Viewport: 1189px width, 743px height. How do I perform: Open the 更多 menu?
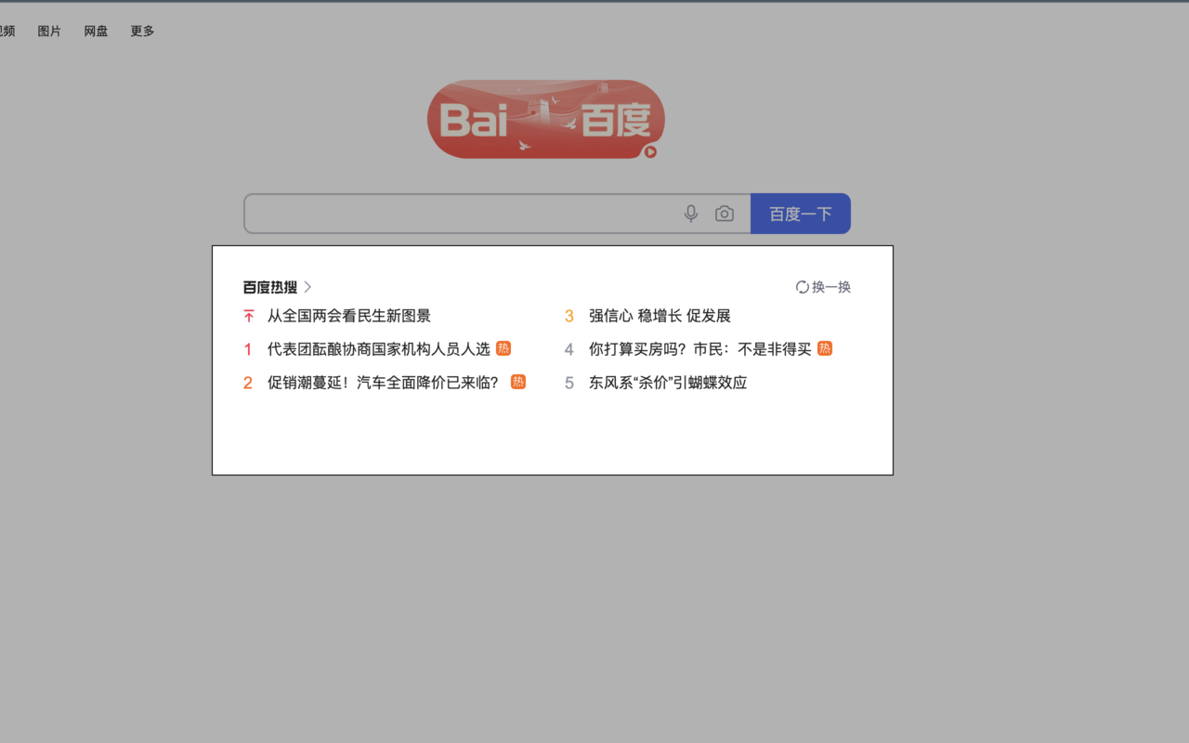(141, 31)
